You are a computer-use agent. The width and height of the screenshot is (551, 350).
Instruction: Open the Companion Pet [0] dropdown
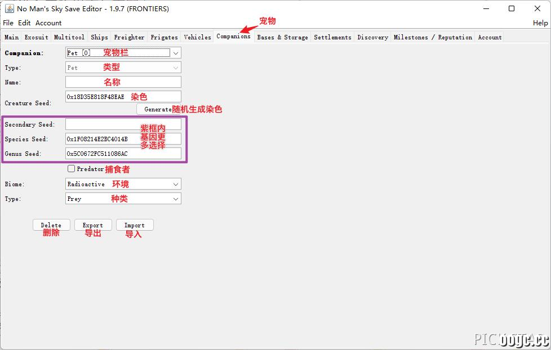coord(123,53)
